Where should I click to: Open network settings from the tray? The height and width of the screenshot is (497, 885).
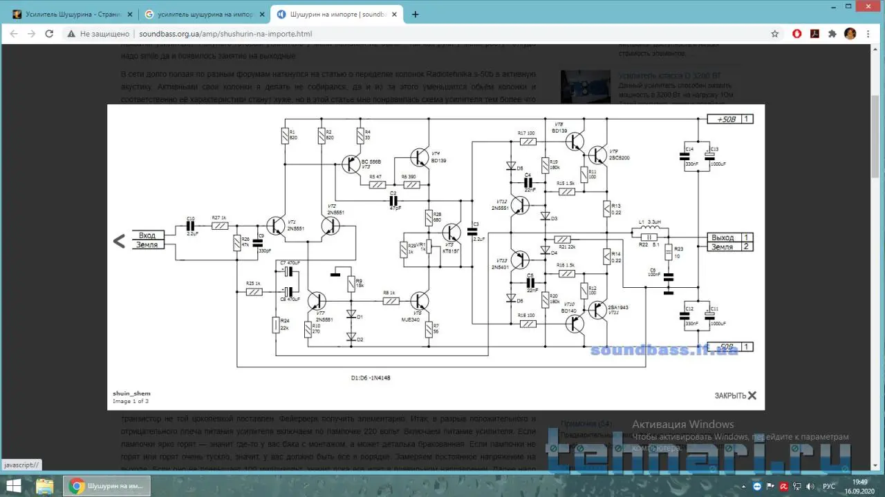pyautogui.click(x=797, y=486)
